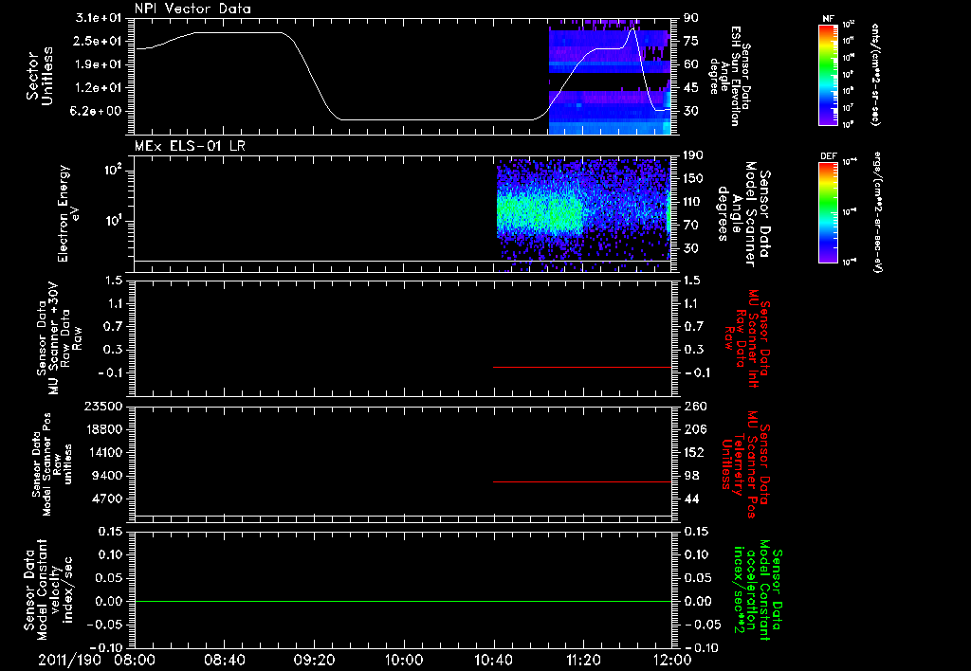Select the 10:00 time axis label
Image resolution: width=971 pixels, height=671 pixels.
pos(404,660)
